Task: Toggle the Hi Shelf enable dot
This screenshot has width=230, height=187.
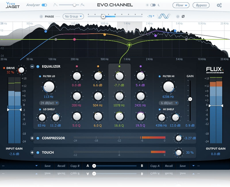Action: (x=160, y=109)
